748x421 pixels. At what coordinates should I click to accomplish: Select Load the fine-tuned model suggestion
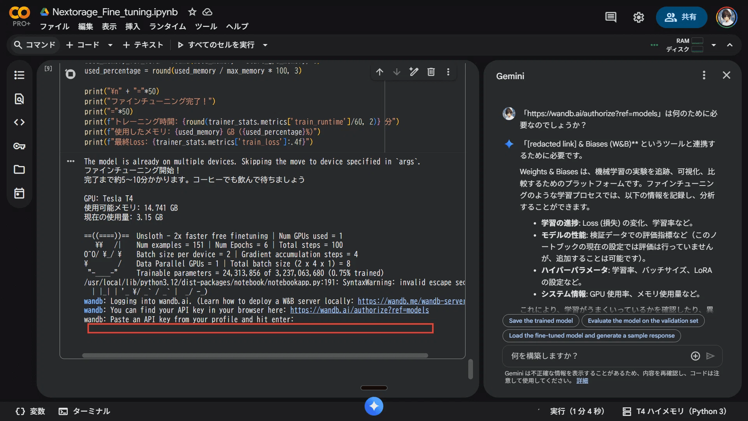click(x=592, y=336)
